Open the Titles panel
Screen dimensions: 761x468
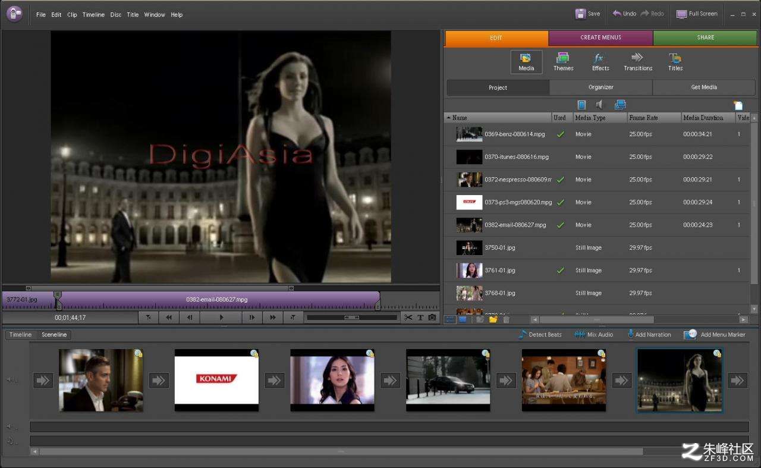point(675,62)
